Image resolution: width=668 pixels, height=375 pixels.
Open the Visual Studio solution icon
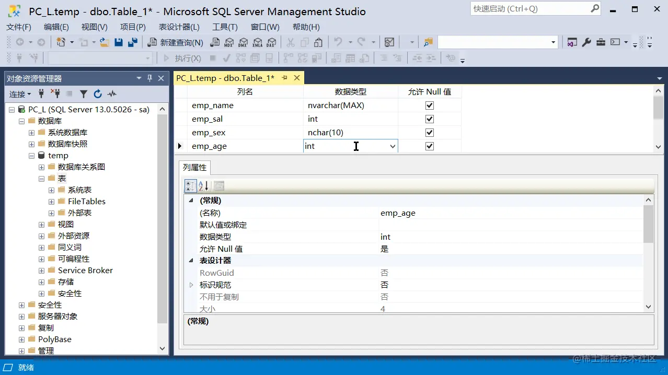572,42
